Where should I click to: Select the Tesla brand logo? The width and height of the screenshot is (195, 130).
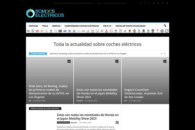[157, 31]
